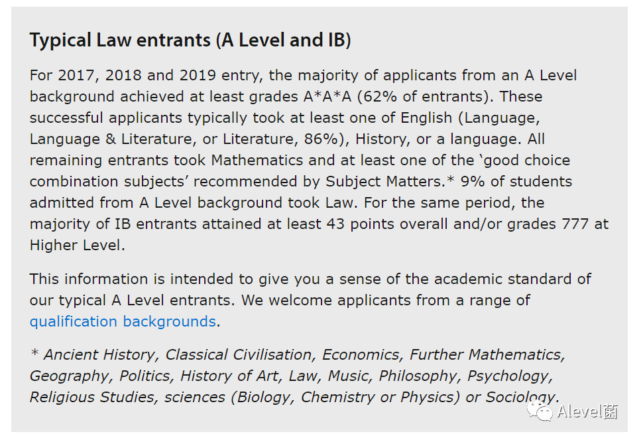639x440 pixels.
Task: Click History of Art in the footnote
Action: 229,376
